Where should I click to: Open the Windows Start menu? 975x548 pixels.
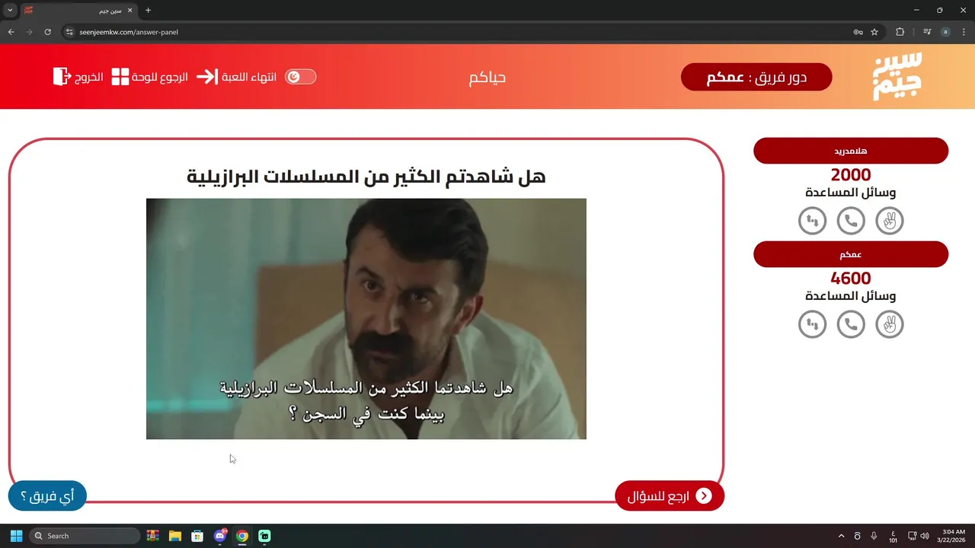pyautogui.click(x=16, y=536)
